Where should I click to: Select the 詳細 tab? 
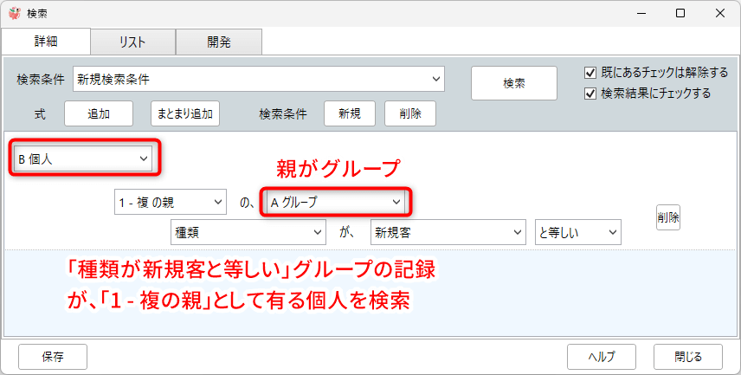pos(46,42)
